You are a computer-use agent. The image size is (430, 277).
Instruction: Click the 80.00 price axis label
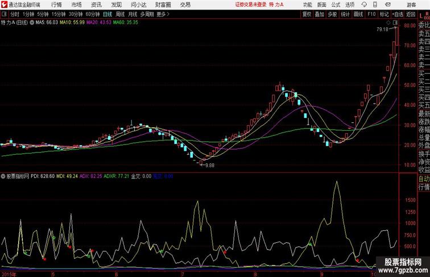point(410,26)
